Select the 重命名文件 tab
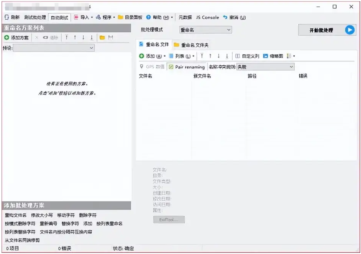 (154, 44)
